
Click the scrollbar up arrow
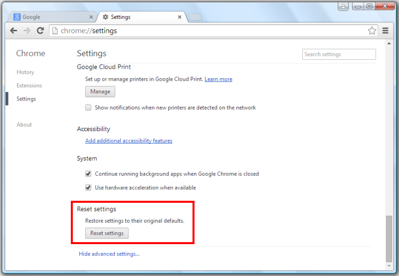[389, 43]
